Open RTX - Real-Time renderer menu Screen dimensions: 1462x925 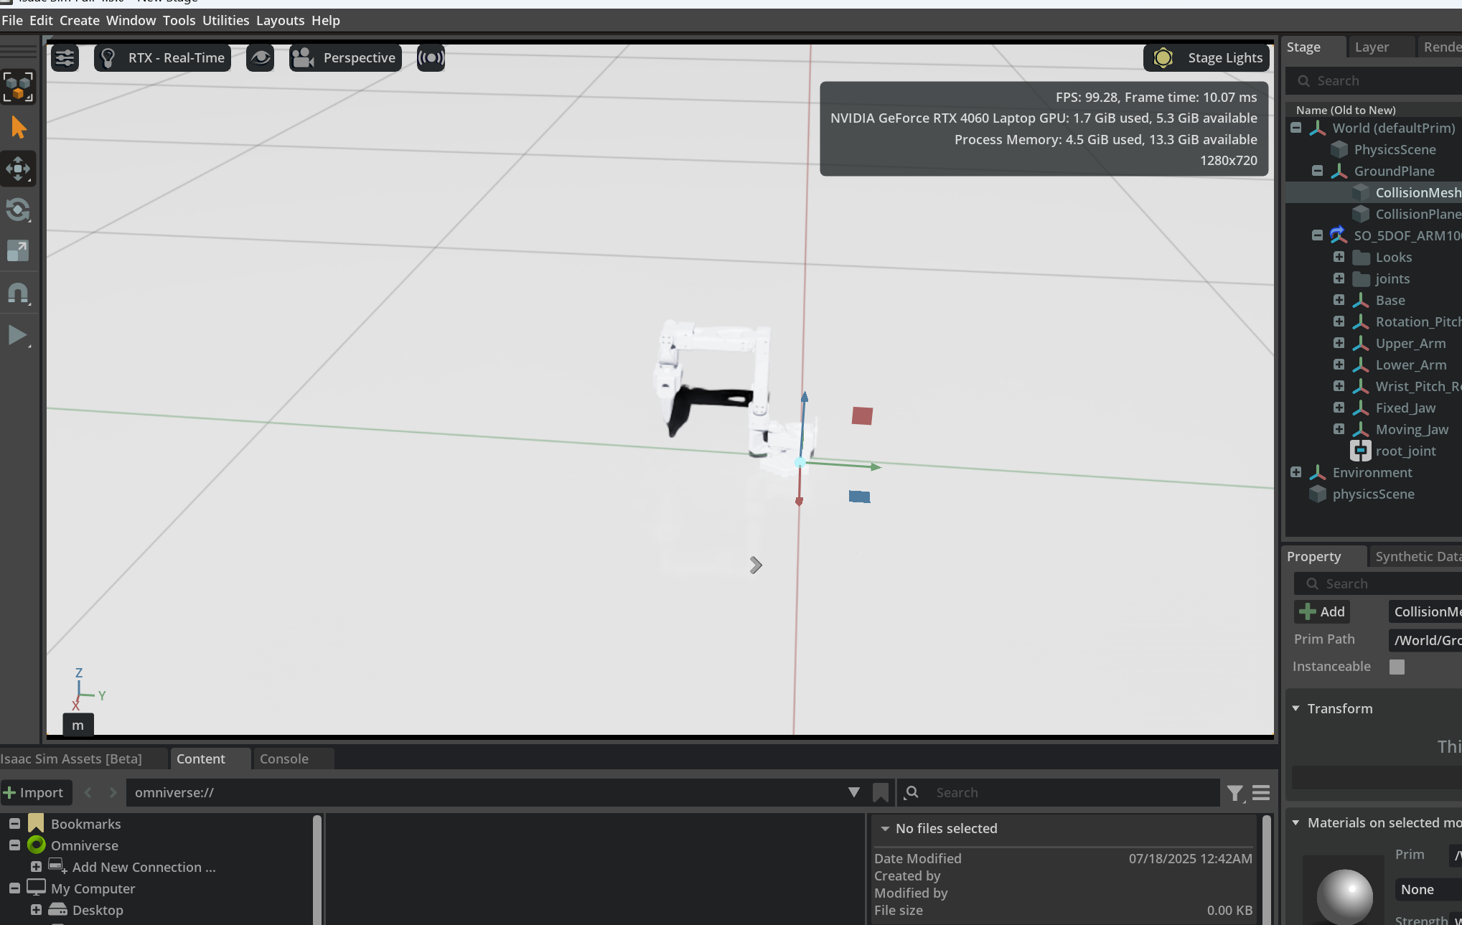[163, 57]
